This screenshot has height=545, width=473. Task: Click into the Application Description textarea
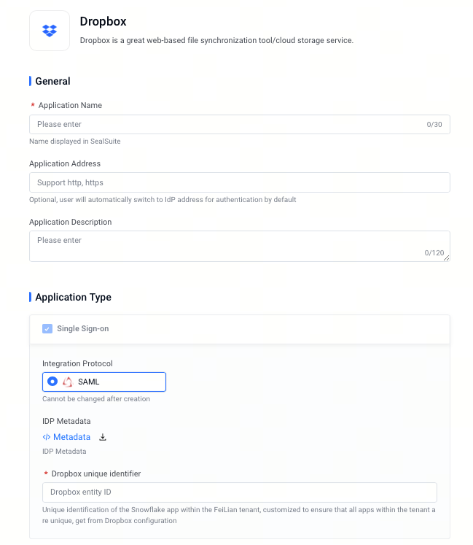coord(240,246)
